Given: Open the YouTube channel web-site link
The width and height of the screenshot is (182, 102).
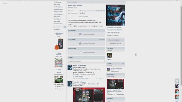Looking at the screenshot, I should coord(92,11).
